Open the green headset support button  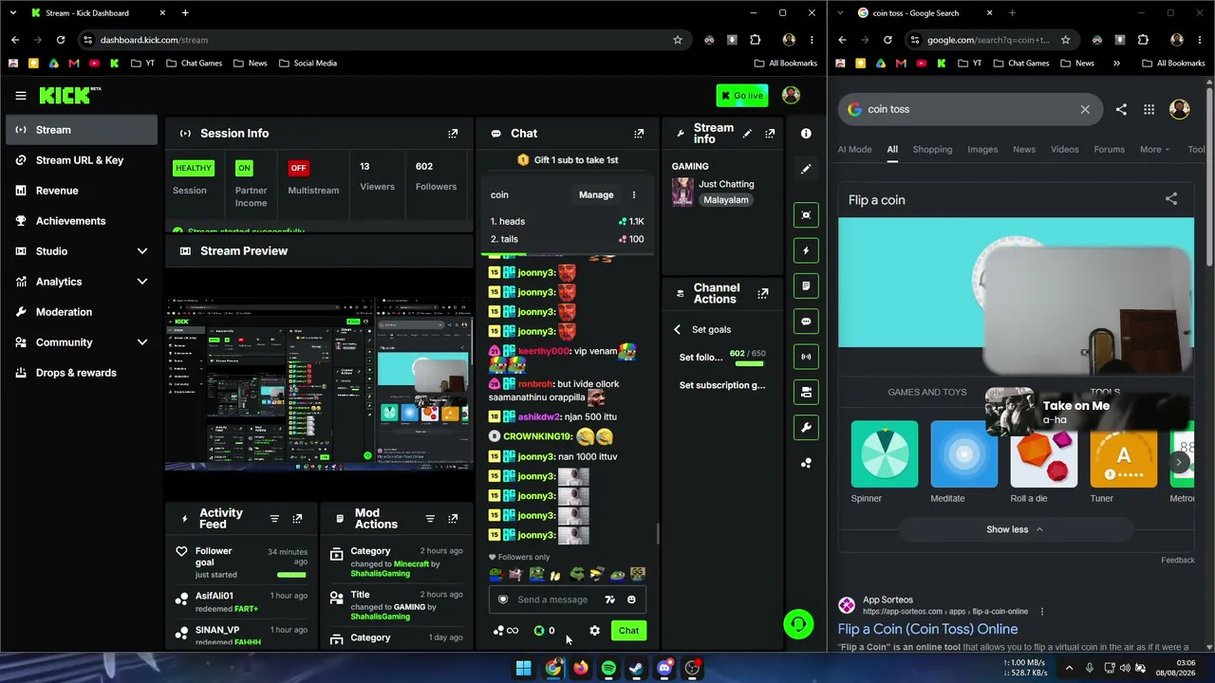click(798, 624)
